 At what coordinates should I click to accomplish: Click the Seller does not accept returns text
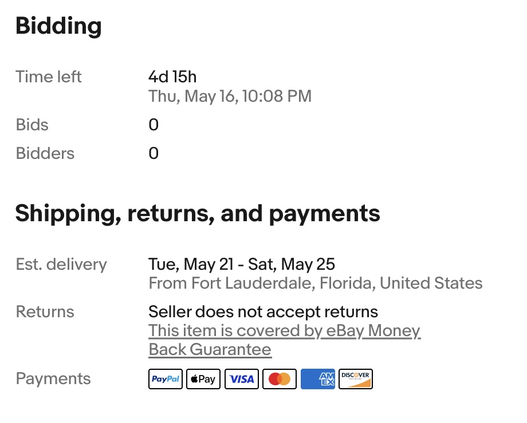[x=263, y=312]
